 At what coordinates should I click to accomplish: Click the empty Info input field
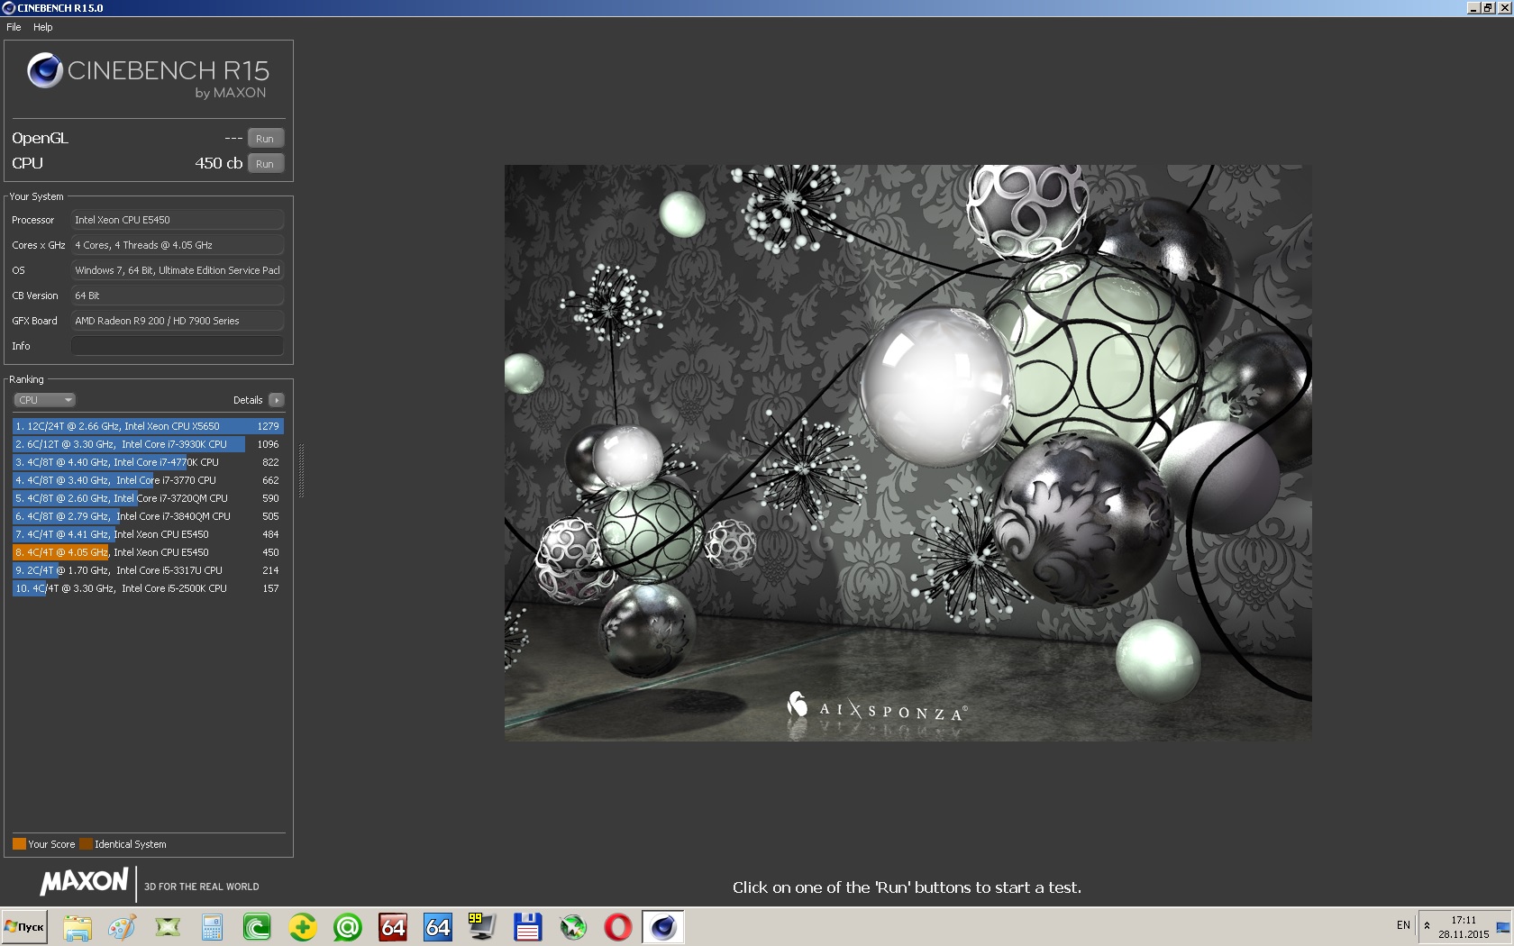[178, 346]
